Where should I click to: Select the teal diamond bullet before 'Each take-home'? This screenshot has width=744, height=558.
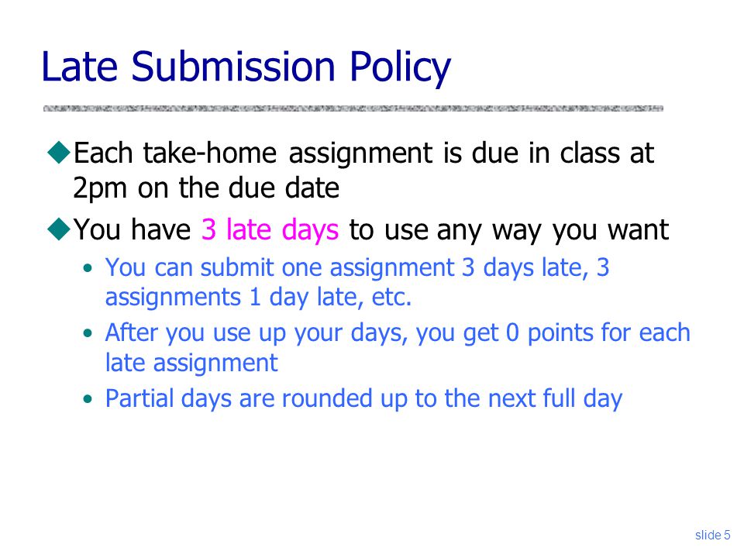[60, 153]
